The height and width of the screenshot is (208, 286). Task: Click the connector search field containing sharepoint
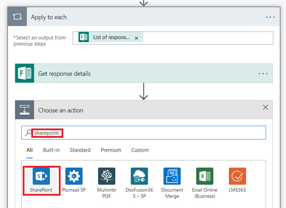[x=144, y=133]
